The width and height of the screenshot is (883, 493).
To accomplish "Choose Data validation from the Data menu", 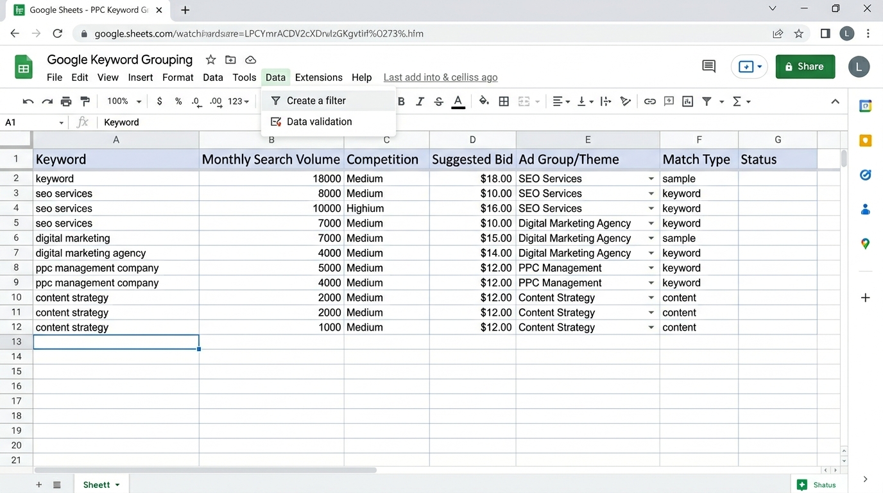I will tap(329, 122).
